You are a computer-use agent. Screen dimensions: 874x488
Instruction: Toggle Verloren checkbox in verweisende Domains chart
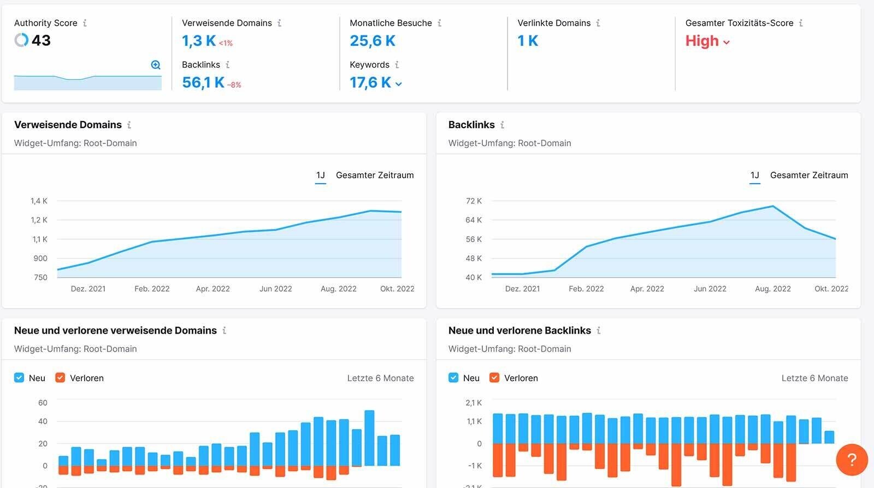pyautogui.click(x=61, y=378)
